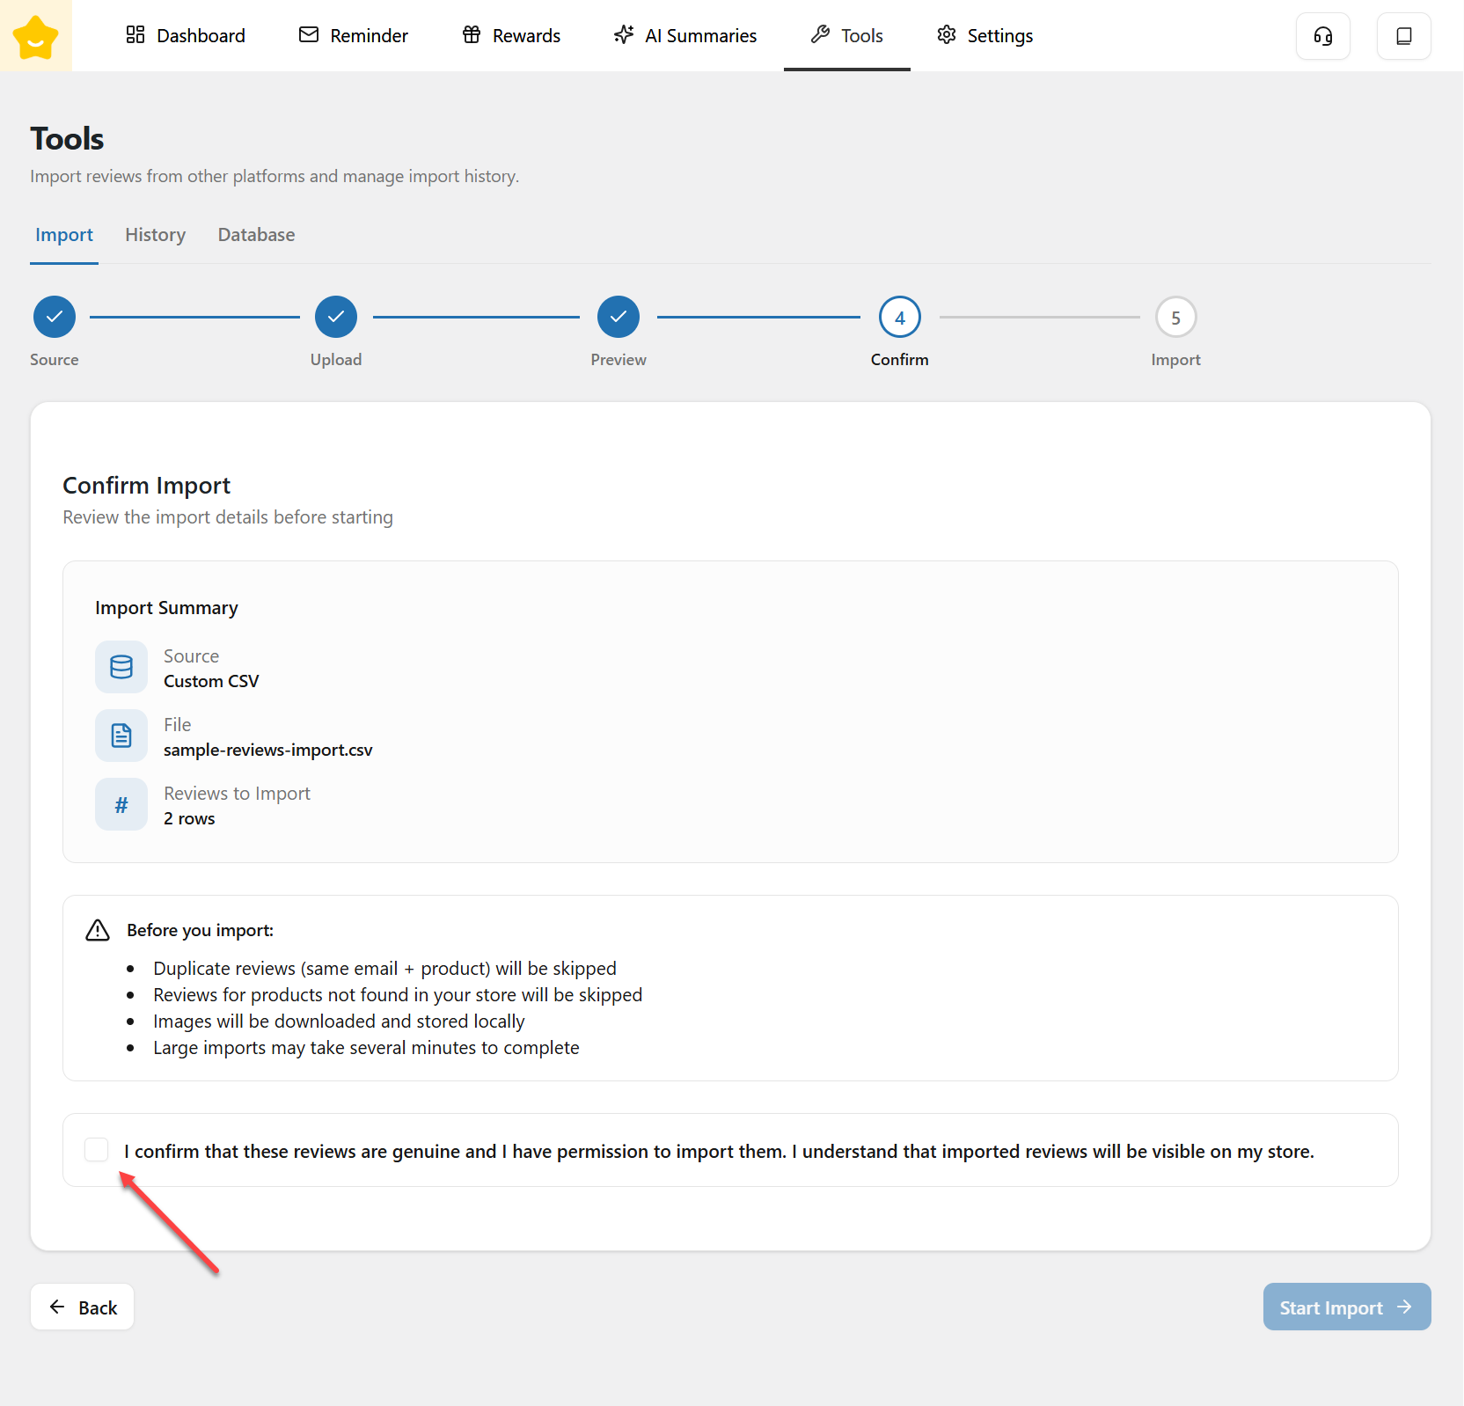Go to AI Summaries page
Screen dimensions: 1464x1406
(685, 36)
